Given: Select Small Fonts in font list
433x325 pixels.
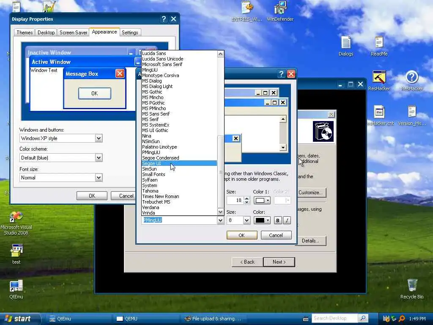Looking at the screenshot, I should [179, 174].
